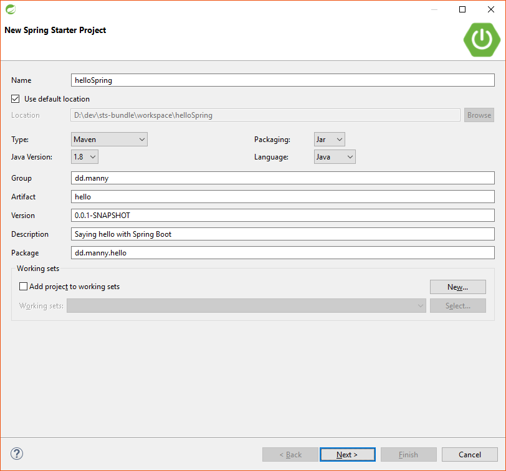506x471 pixels.
Task: Open the Language dropdown showing Java
Action: (335, 157)
